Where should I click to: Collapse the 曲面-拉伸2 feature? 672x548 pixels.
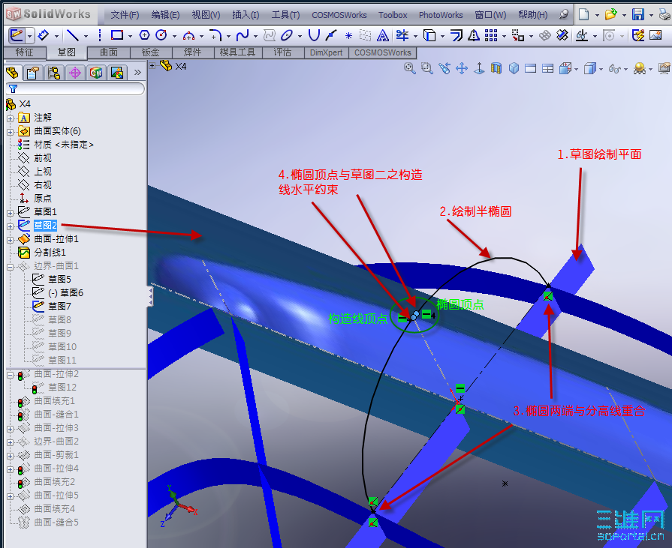click(11, 375)
